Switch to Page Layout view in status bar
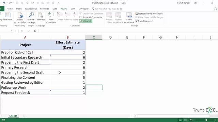This screenshot has width=218, height=122. coord(186,120)
